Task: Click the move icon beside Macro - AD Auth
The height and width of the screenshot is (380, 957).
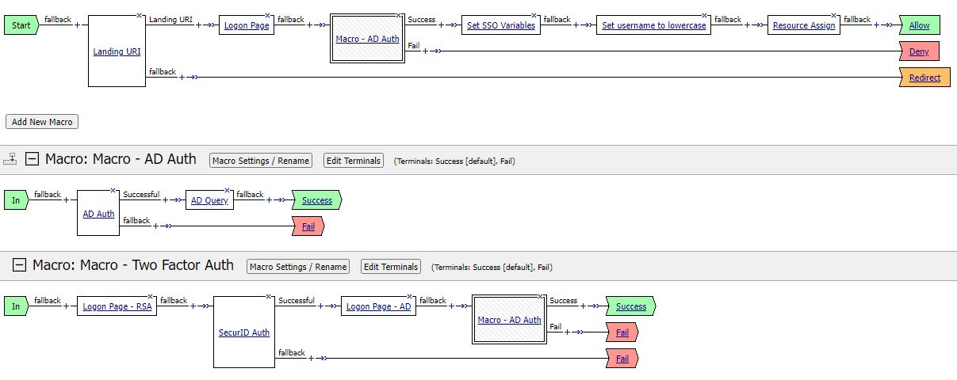Action: click(10, 159)
